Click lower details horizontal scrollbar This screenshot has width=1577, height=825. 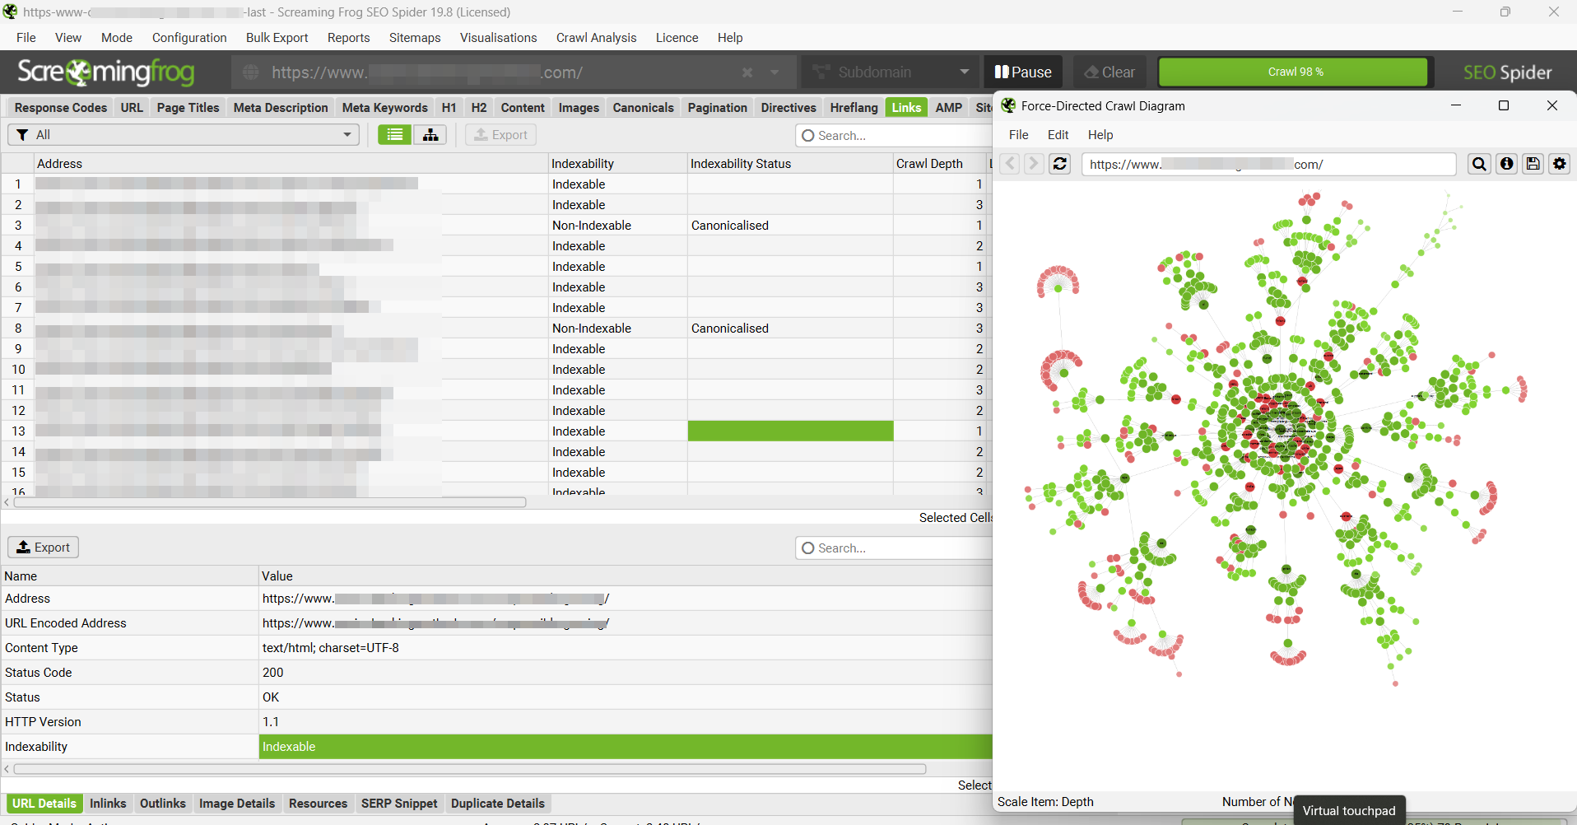469,769
